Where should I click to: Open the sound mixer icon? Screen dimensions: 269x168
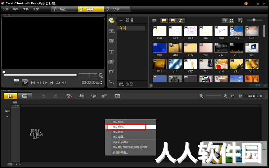pyautogui.click(x=82, y=96)
